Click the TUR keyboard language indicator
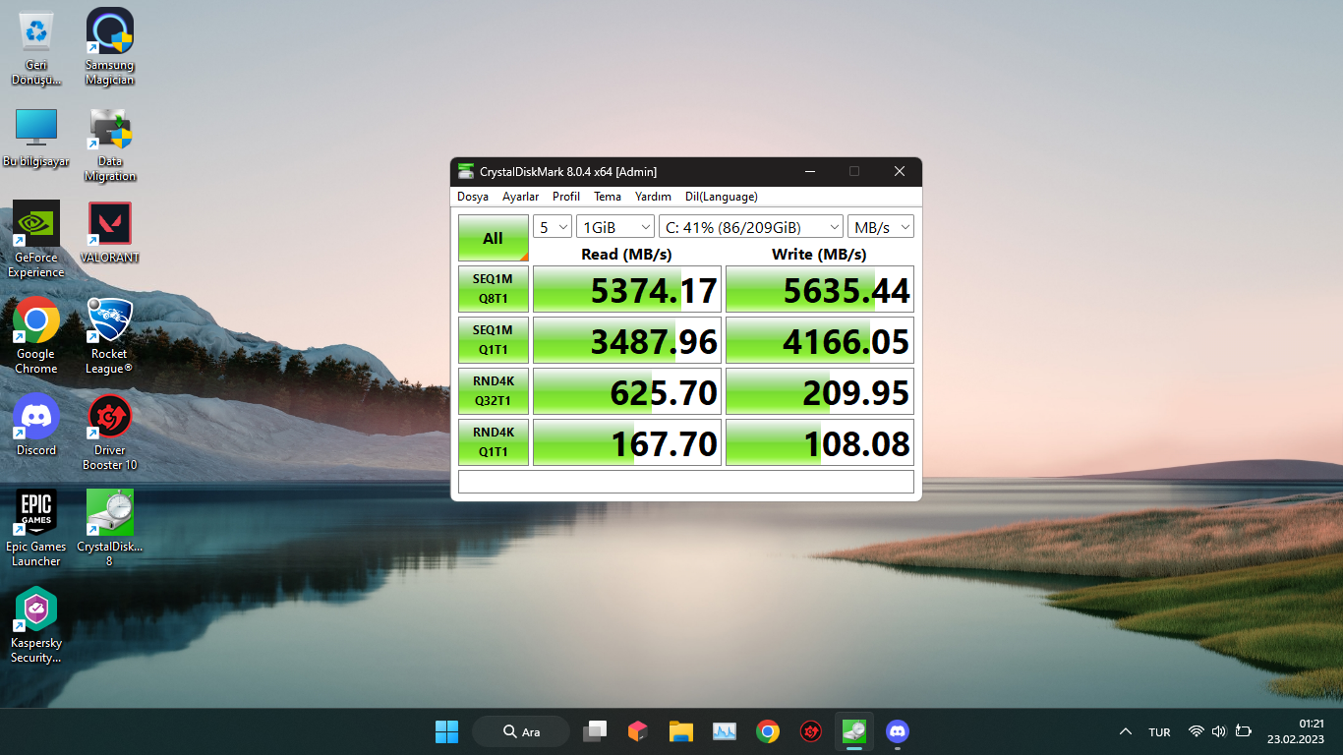The height and width of the screenshot is (755, 1343). (1159, 731)
